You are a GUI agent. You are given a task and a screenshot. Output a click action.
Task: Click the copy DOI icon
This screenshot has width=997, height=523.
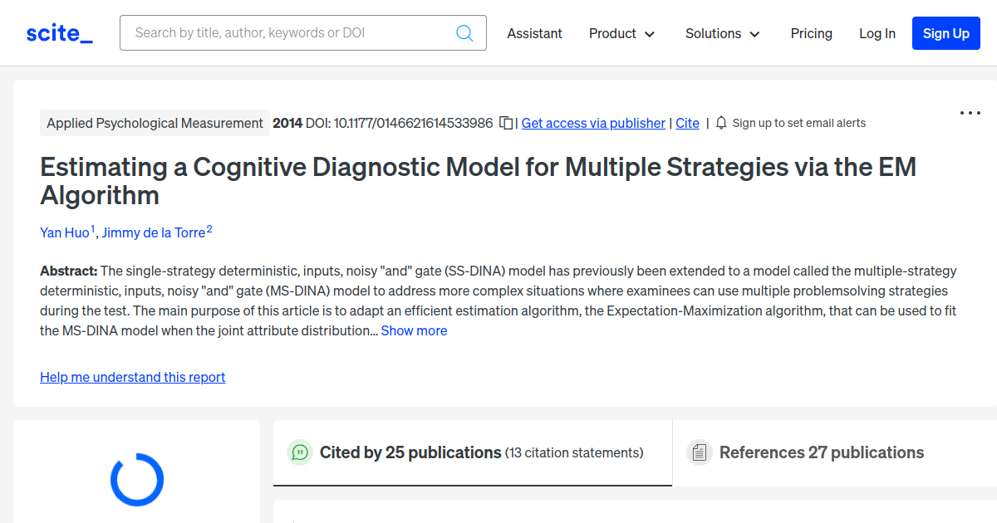click(506, 122)
